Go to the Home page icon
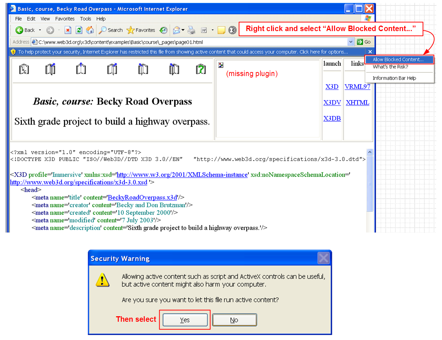The width and height of the screenshot is (442, 340). coord(90,30)
